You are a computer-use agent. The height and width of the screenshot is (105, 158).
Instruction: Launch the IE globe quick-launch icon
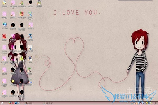[x=18, y=103]
